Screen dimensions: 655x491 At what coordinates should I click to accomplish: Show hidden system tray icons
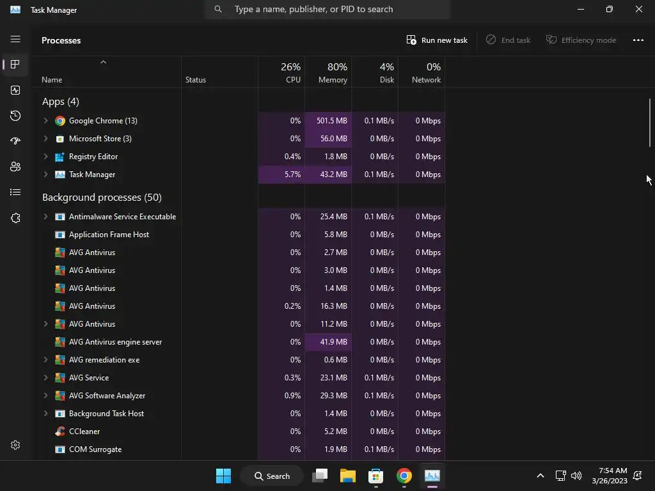coord(540,476)
